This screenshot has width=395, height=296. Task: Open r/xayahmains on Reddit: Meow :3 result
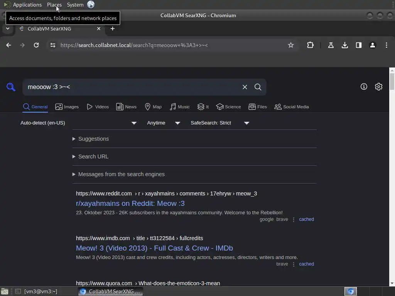pyautogui.click(x=130, y=203)
